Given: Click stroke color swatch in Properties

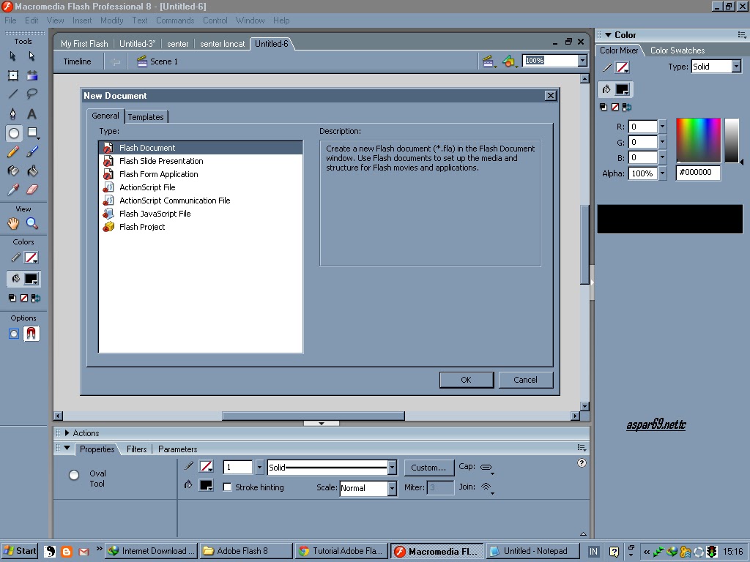Looking at the screenshot, I should 206,466.
